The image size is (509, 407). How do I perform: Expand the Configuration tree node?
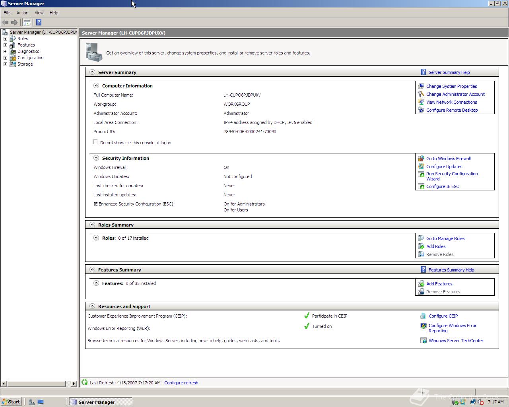(x=5, y=58)
